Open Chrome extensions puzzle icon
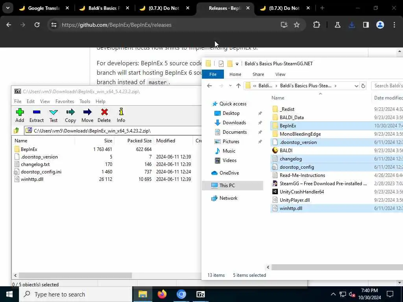This screenshot has height=302, width=403. point(317,25)
